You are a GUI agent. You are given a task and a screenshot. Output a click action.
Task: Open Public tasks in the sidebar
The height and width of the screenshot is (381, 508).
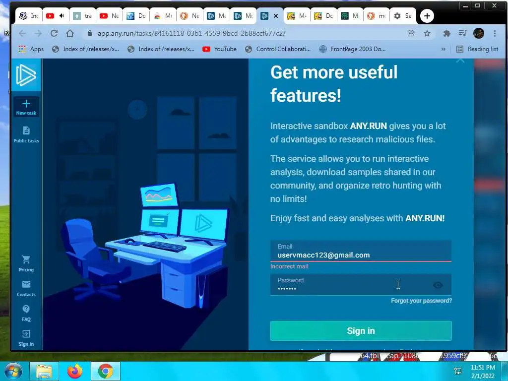pos(26,134)
